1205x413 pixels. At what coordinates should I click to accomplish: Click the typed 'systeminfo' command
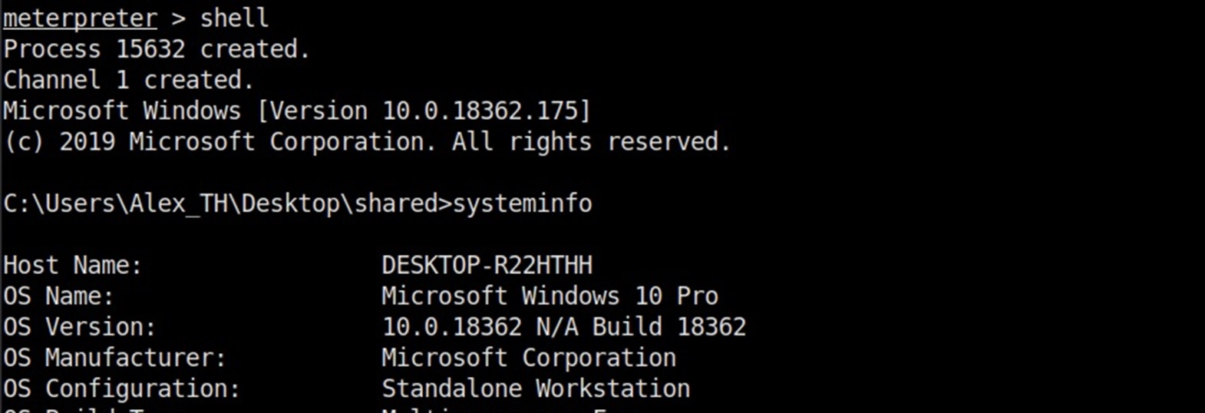click(522, 203)
